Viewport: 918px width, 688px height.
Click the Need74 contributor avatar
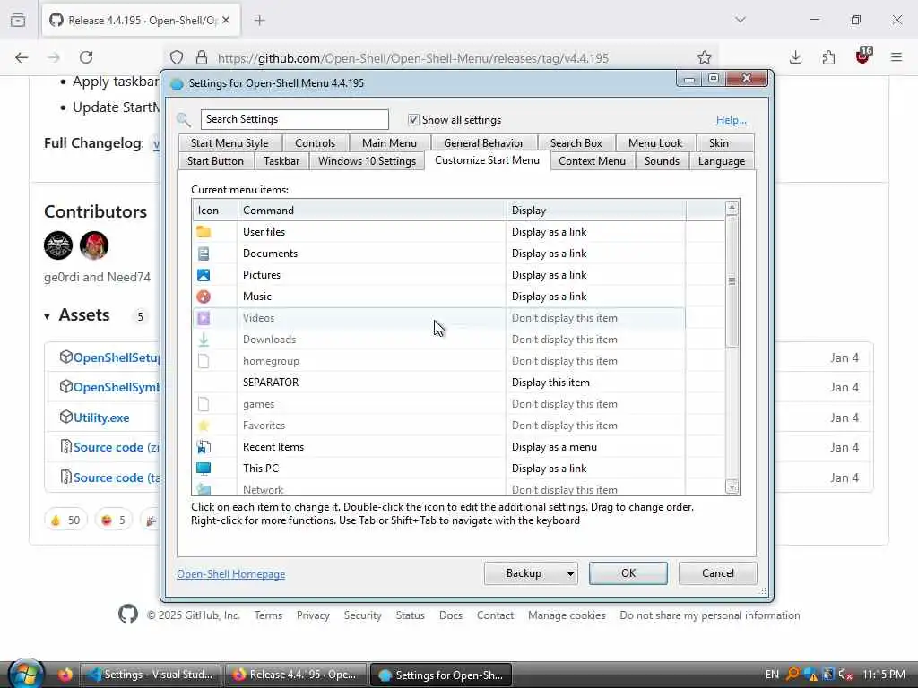pyautogui.click(x=93, y=245)
